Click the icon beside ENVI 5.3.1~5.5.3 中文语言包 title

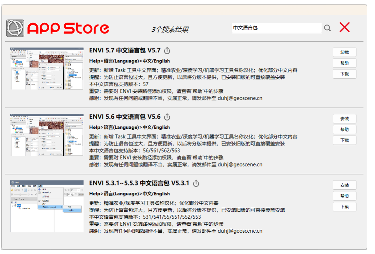(196, 183)
